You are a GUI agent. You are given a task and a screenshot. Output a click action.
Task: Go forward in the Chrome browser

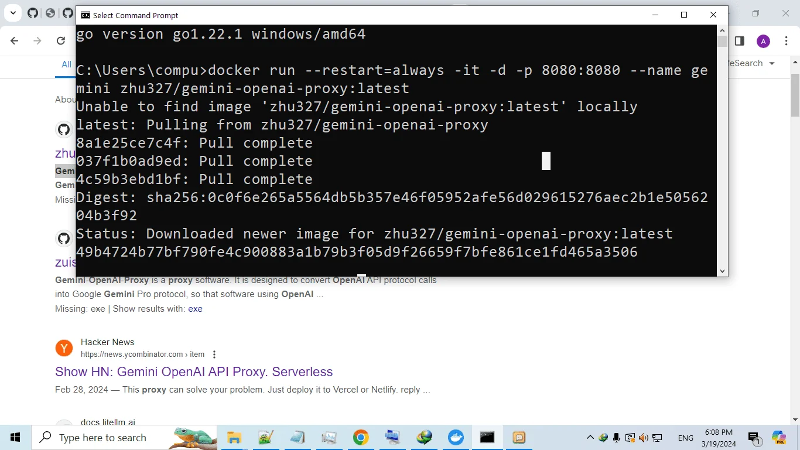point(37,40)
